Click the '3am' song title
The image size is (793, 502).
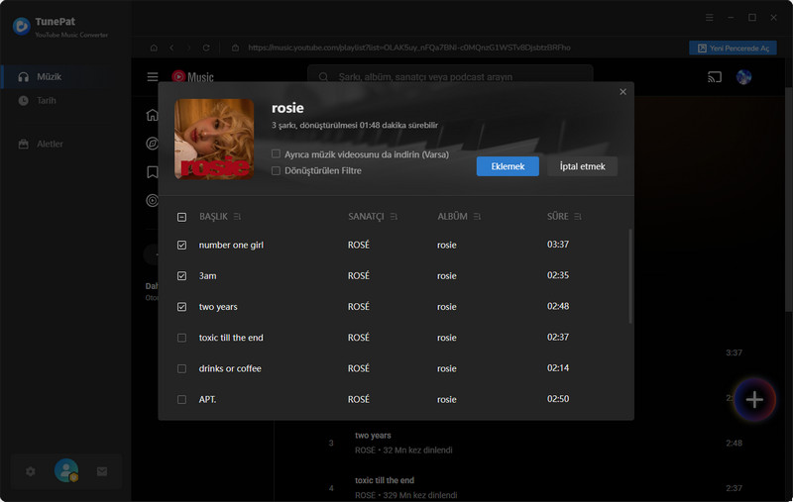207,275
